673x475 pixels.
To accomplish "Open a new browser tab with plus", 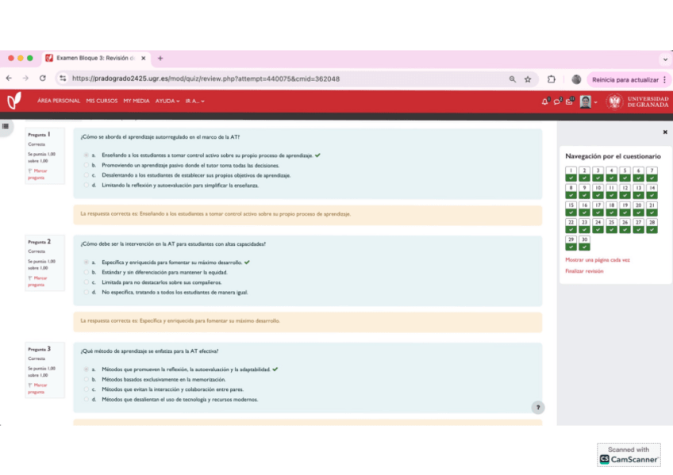I will pos(160,58).
